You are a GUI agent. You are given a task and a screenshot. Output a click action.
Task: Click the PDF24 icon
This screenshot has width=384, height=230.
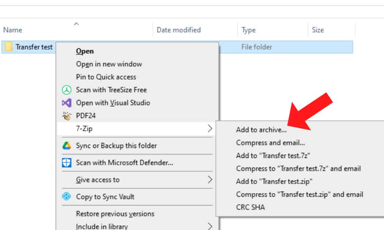tap(67, 116)
